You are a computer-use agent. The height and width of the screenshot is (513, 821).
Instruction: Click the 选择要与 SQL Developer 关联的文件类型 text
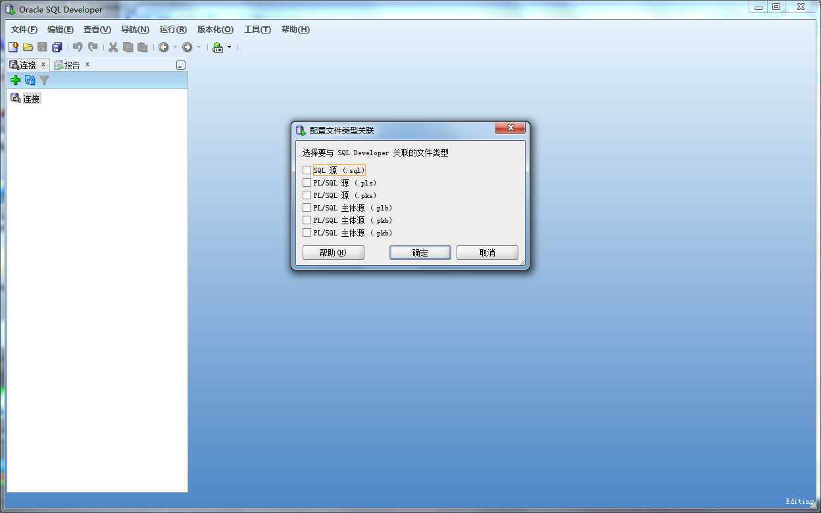tap(375, 153)
